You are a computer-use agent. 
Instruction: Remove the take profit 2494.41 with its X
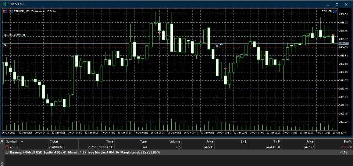(x=279, y=147)
